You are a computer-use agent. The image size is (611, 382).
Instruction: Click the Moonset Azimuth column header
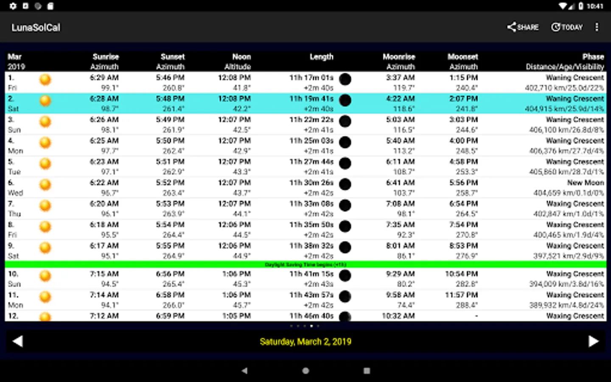(x=463, y=62)
